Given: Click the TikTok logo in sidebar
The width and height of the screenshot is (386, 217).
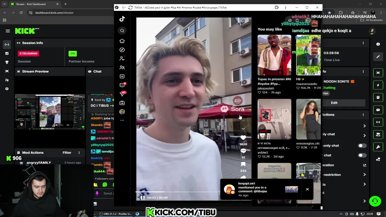Looking at the screenshot, I should tap(122, 19).
